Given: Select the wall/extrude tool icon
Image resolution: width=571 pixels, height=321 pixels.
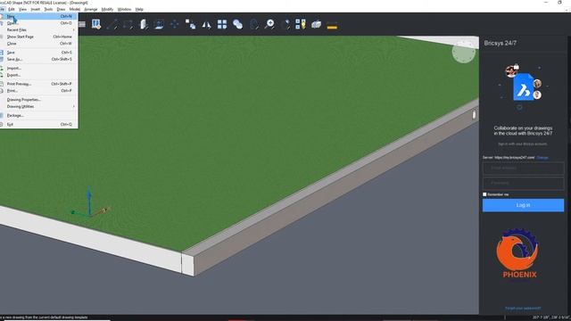Looking at the screenshot, I should pyautogui.click(x=144, y=24).
